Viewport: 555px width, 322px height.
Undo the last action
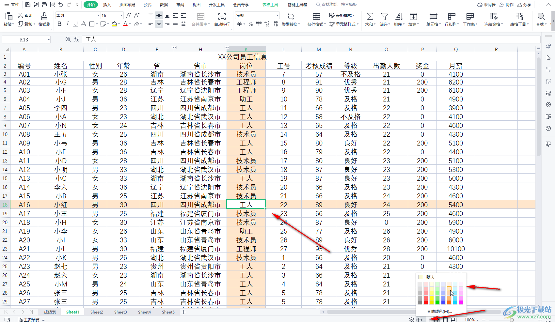pos(61,5)
